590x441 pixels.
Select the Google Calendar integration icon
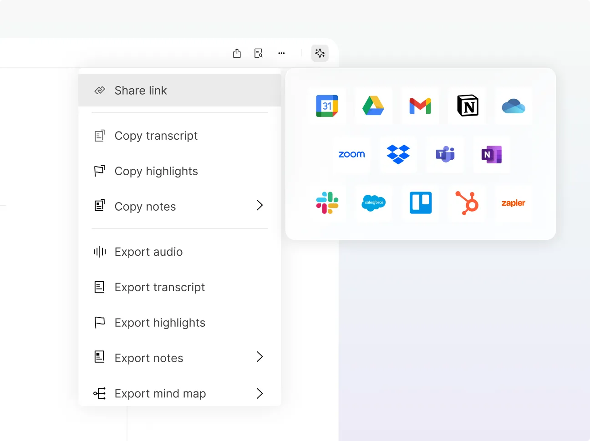coord(327,106)
